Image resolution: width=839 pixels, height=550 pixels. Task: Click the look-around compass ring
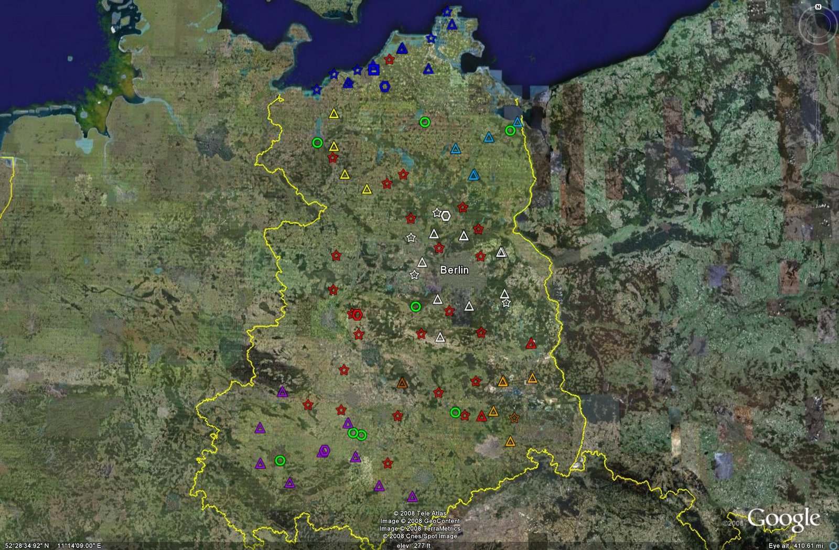[x=818, y=25]
